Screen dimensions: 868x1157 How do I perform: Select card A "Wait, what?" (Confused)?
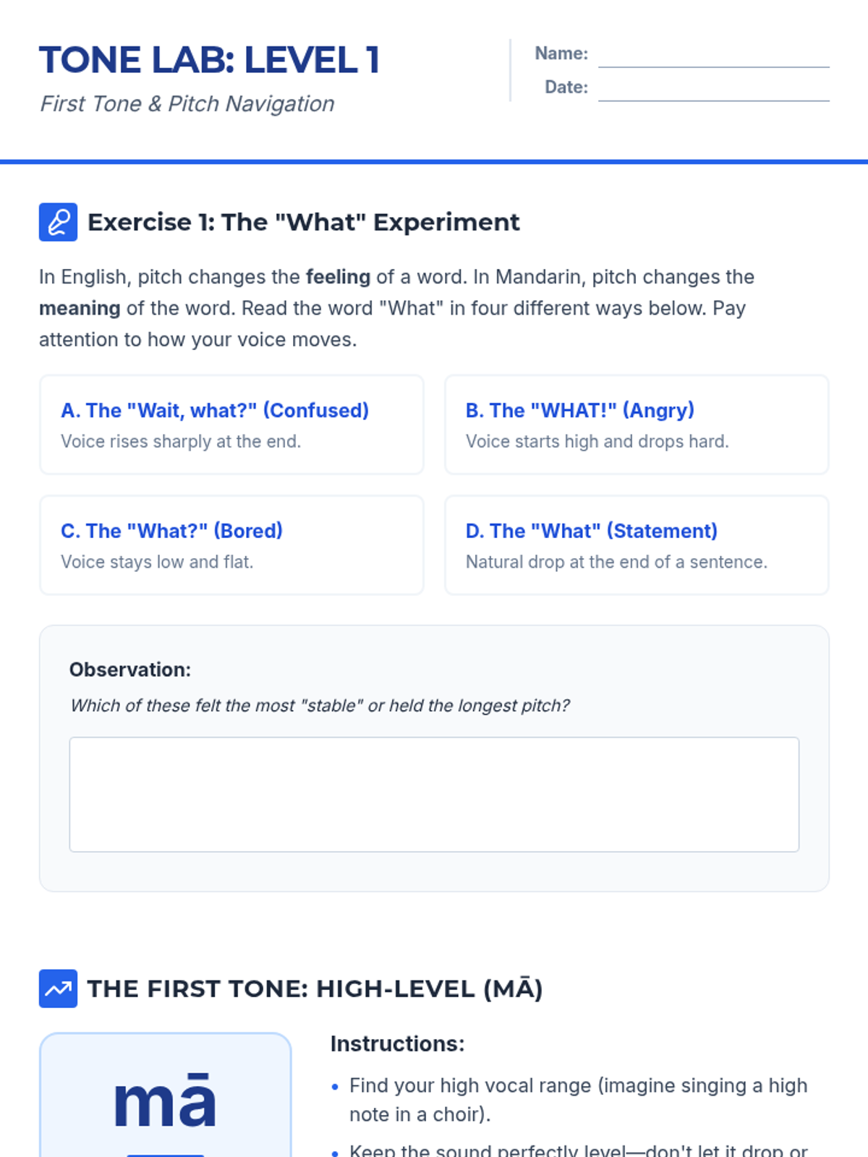231,424
